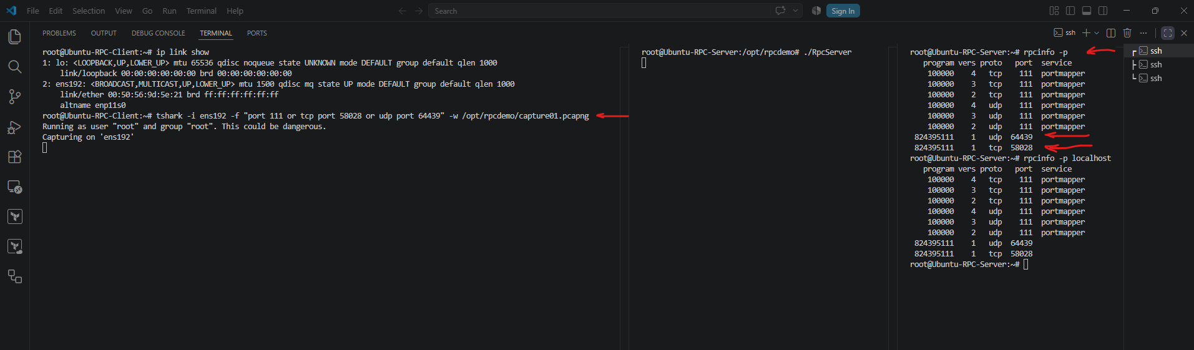This screenshot has height=350, width=1194.
Task: Click the "rpcinfo -p localhost" command line
Action: click(x=1010, y=158)
